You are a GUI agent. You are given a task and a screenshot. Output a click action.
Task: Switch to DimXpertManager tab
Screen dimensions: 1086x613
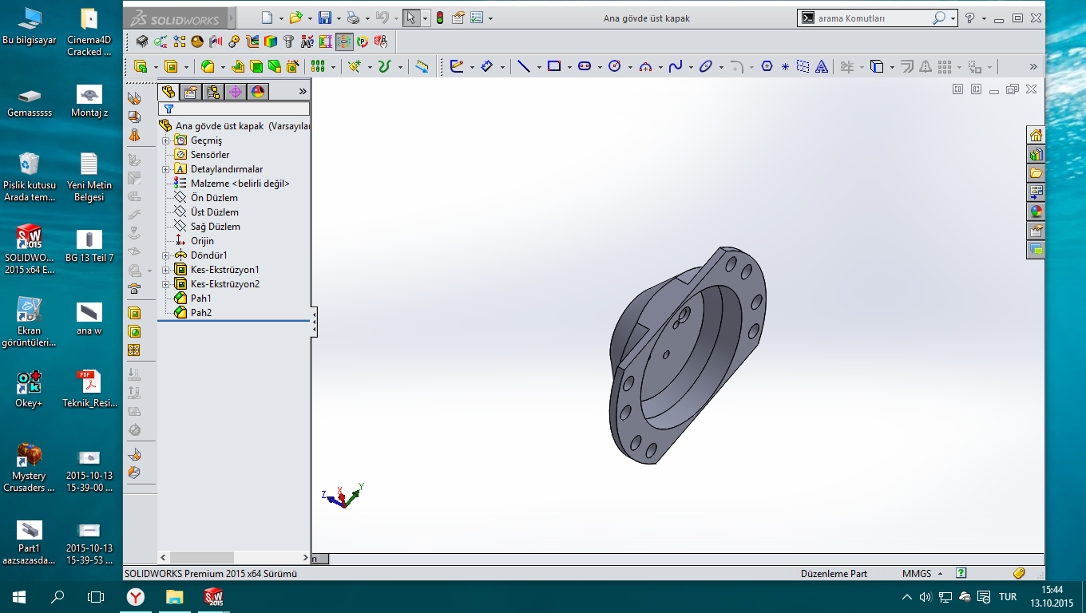[235, 92]
